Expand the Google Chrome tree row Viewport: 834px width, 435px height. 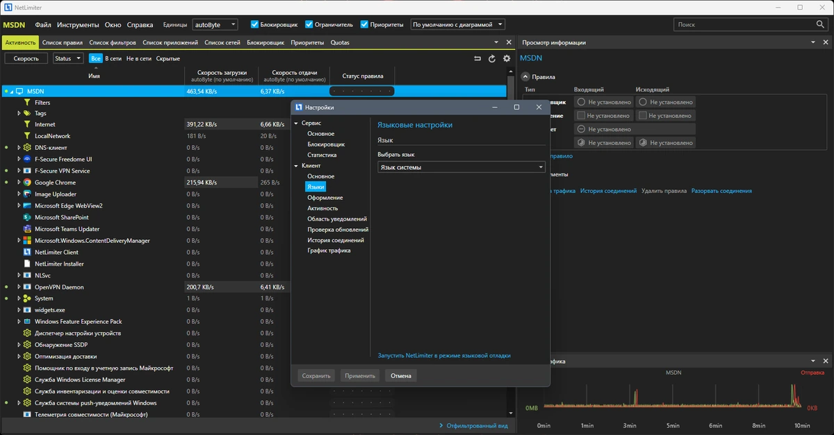[x=19, y=182]
